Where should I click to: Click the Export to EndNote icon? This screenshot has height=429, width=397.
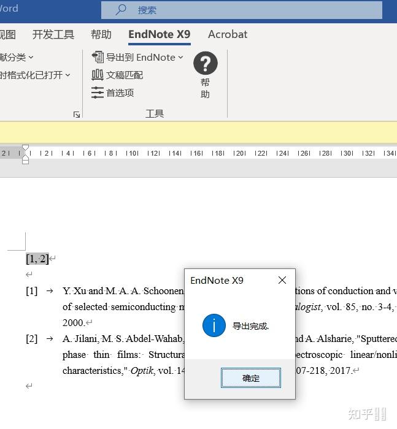point(98,57)
